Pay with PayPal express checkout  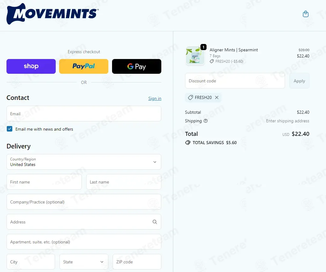point(84,66)
